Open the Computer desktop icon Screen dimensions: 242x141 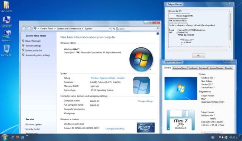(6, 21)
